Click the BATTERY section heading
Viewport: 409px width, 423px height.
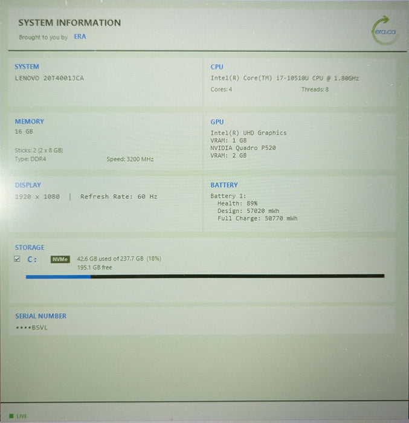click(224, 185)
